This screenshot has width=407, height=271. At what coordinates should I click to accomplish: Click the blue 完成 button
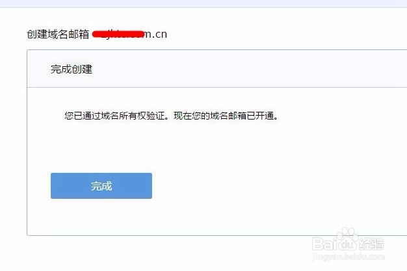pos(101,186)
